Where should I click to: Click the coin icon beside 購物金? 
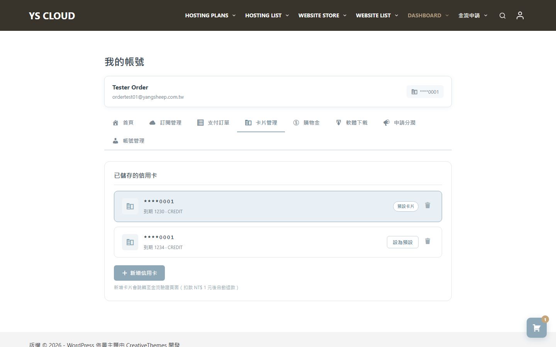[x=296, y=123]
